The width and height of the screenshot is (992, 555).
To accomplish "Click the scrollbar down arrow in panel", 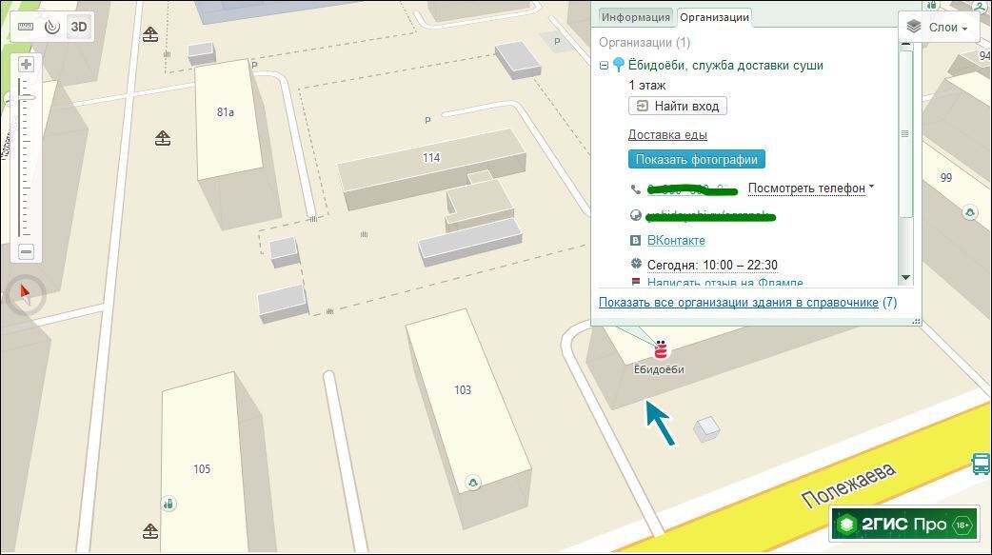I will coord(905,277).
